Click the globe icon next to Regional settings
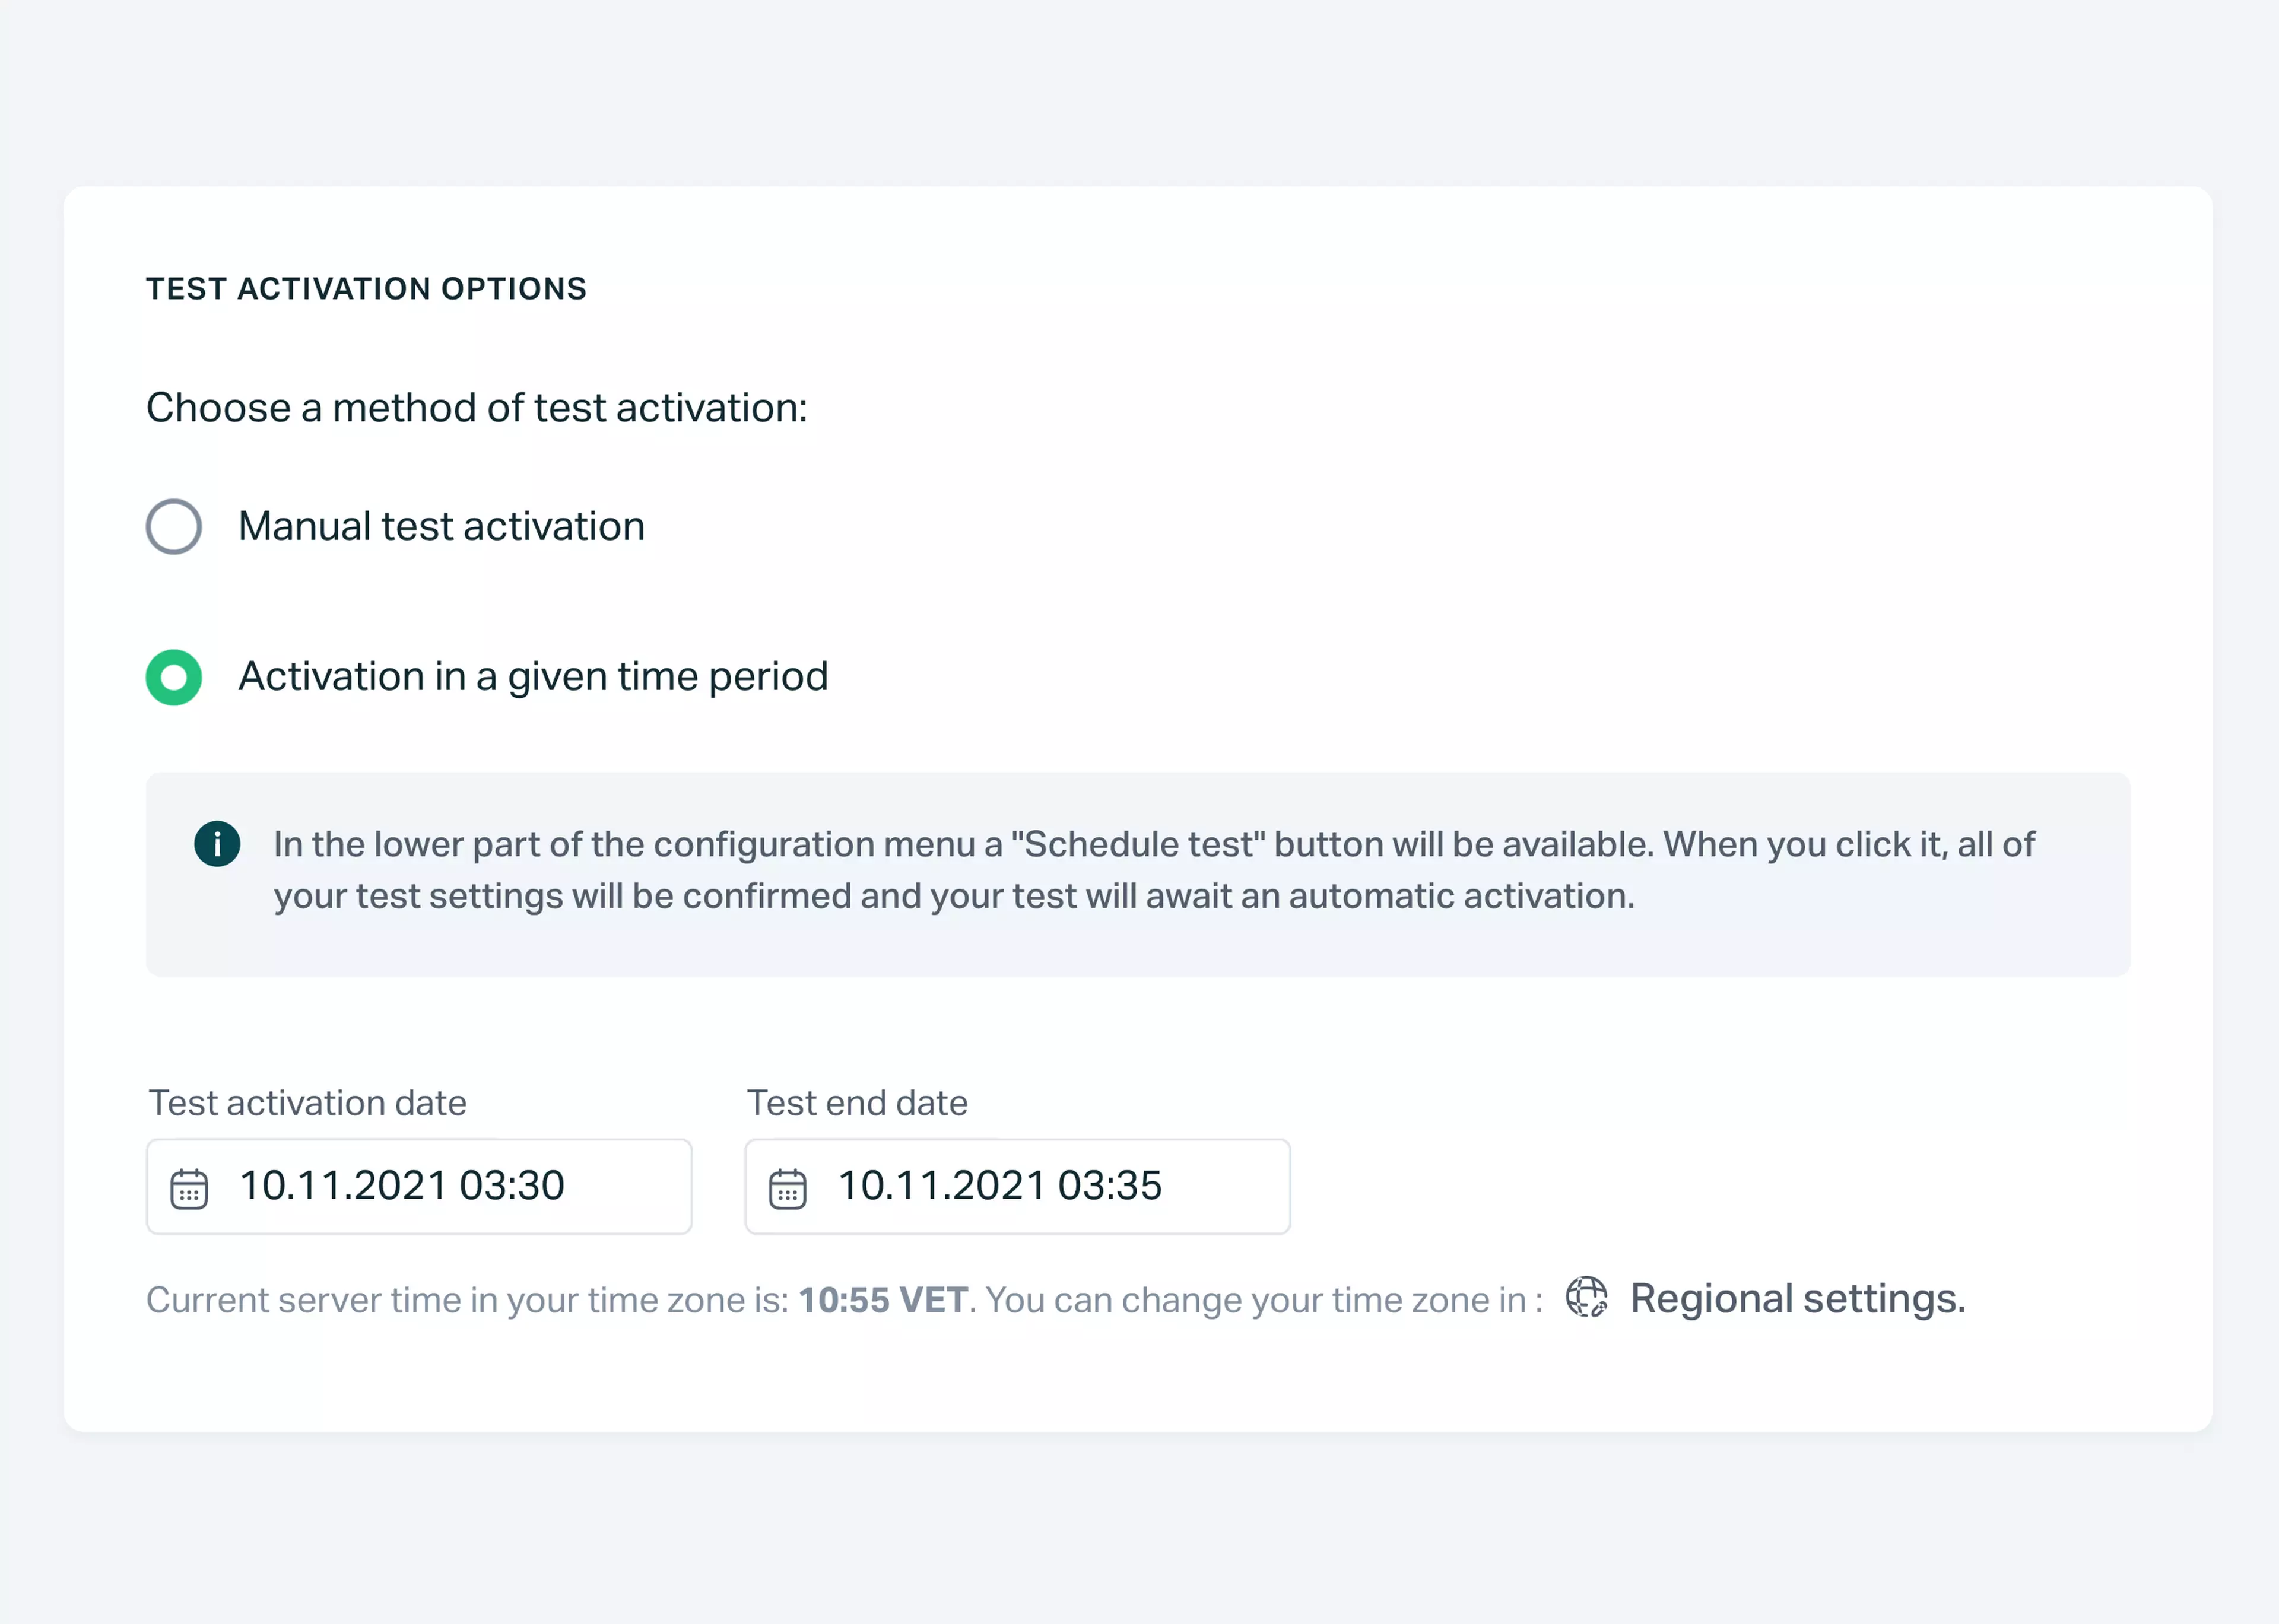Screen dimensions: 2279x1624 (1588, 1298)
